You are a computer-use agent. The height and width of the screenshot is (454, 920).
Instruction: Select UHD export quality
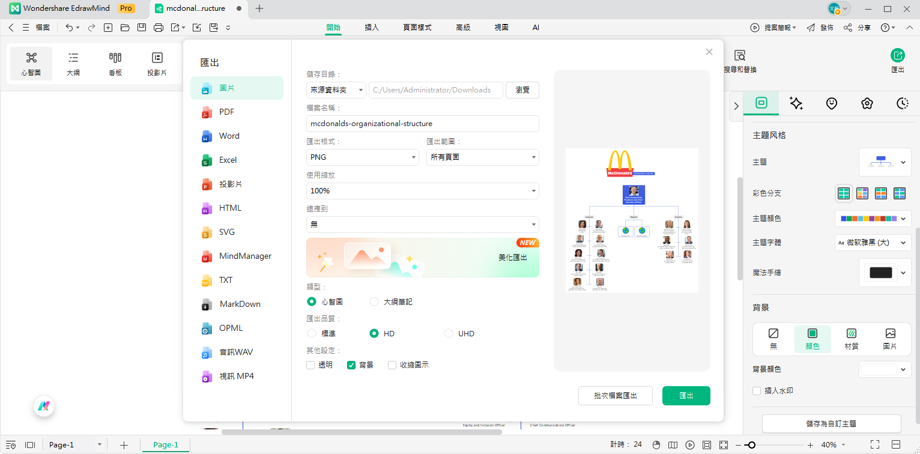click(x=449, y=334)
